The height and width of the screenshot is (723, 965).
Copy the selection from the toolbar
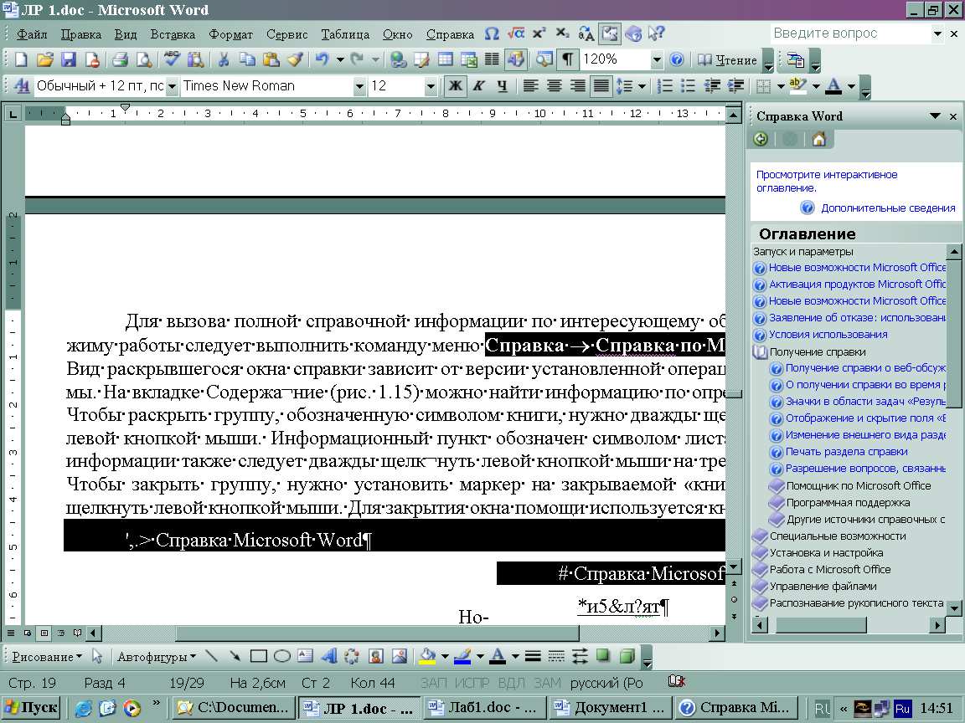tap(247, 59)
